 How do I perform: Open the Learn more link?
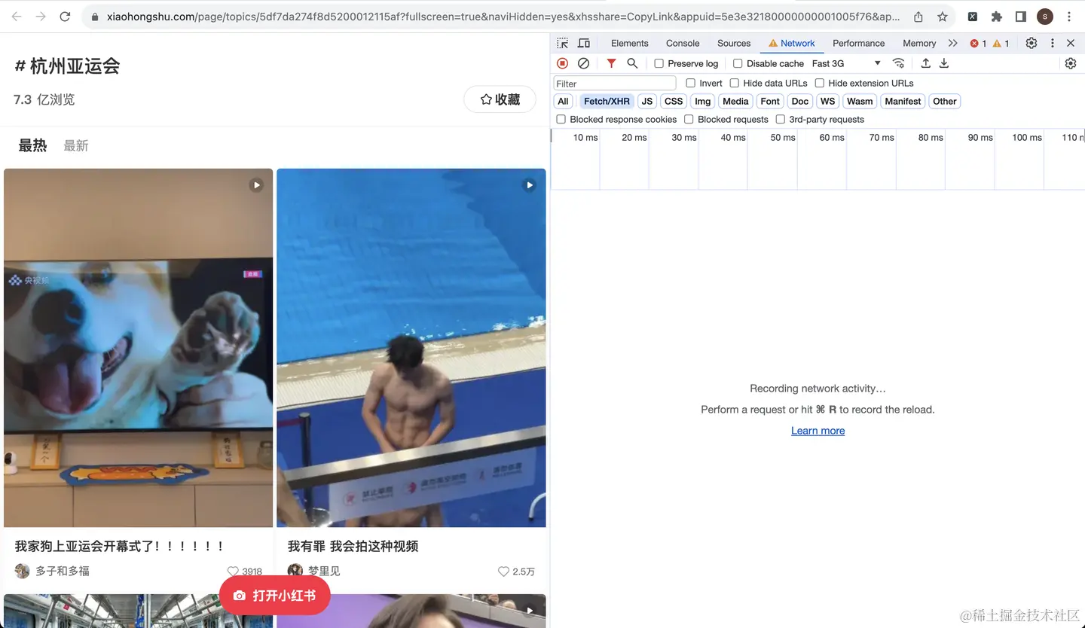tap(818, 431)
